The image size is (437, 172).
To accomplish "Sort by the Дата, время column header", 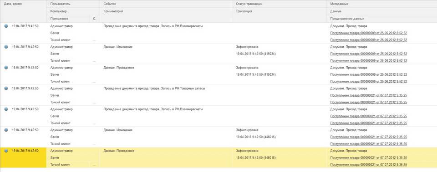I will tap(23, 11).
